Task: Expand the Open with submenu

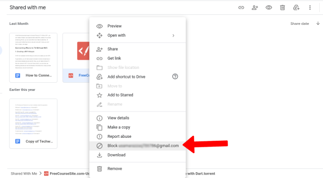Action: [138, 35]
